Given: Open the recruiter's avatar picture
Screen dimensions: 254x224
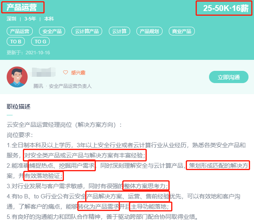Looking at the screenshot, I should (17, 77).
